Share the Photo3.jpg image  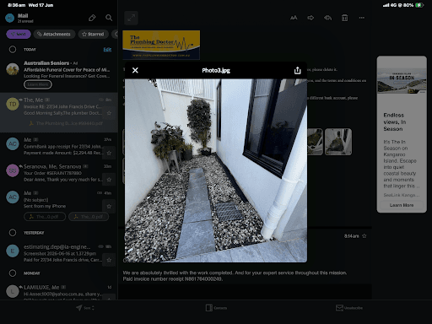[x=297, y=70]
